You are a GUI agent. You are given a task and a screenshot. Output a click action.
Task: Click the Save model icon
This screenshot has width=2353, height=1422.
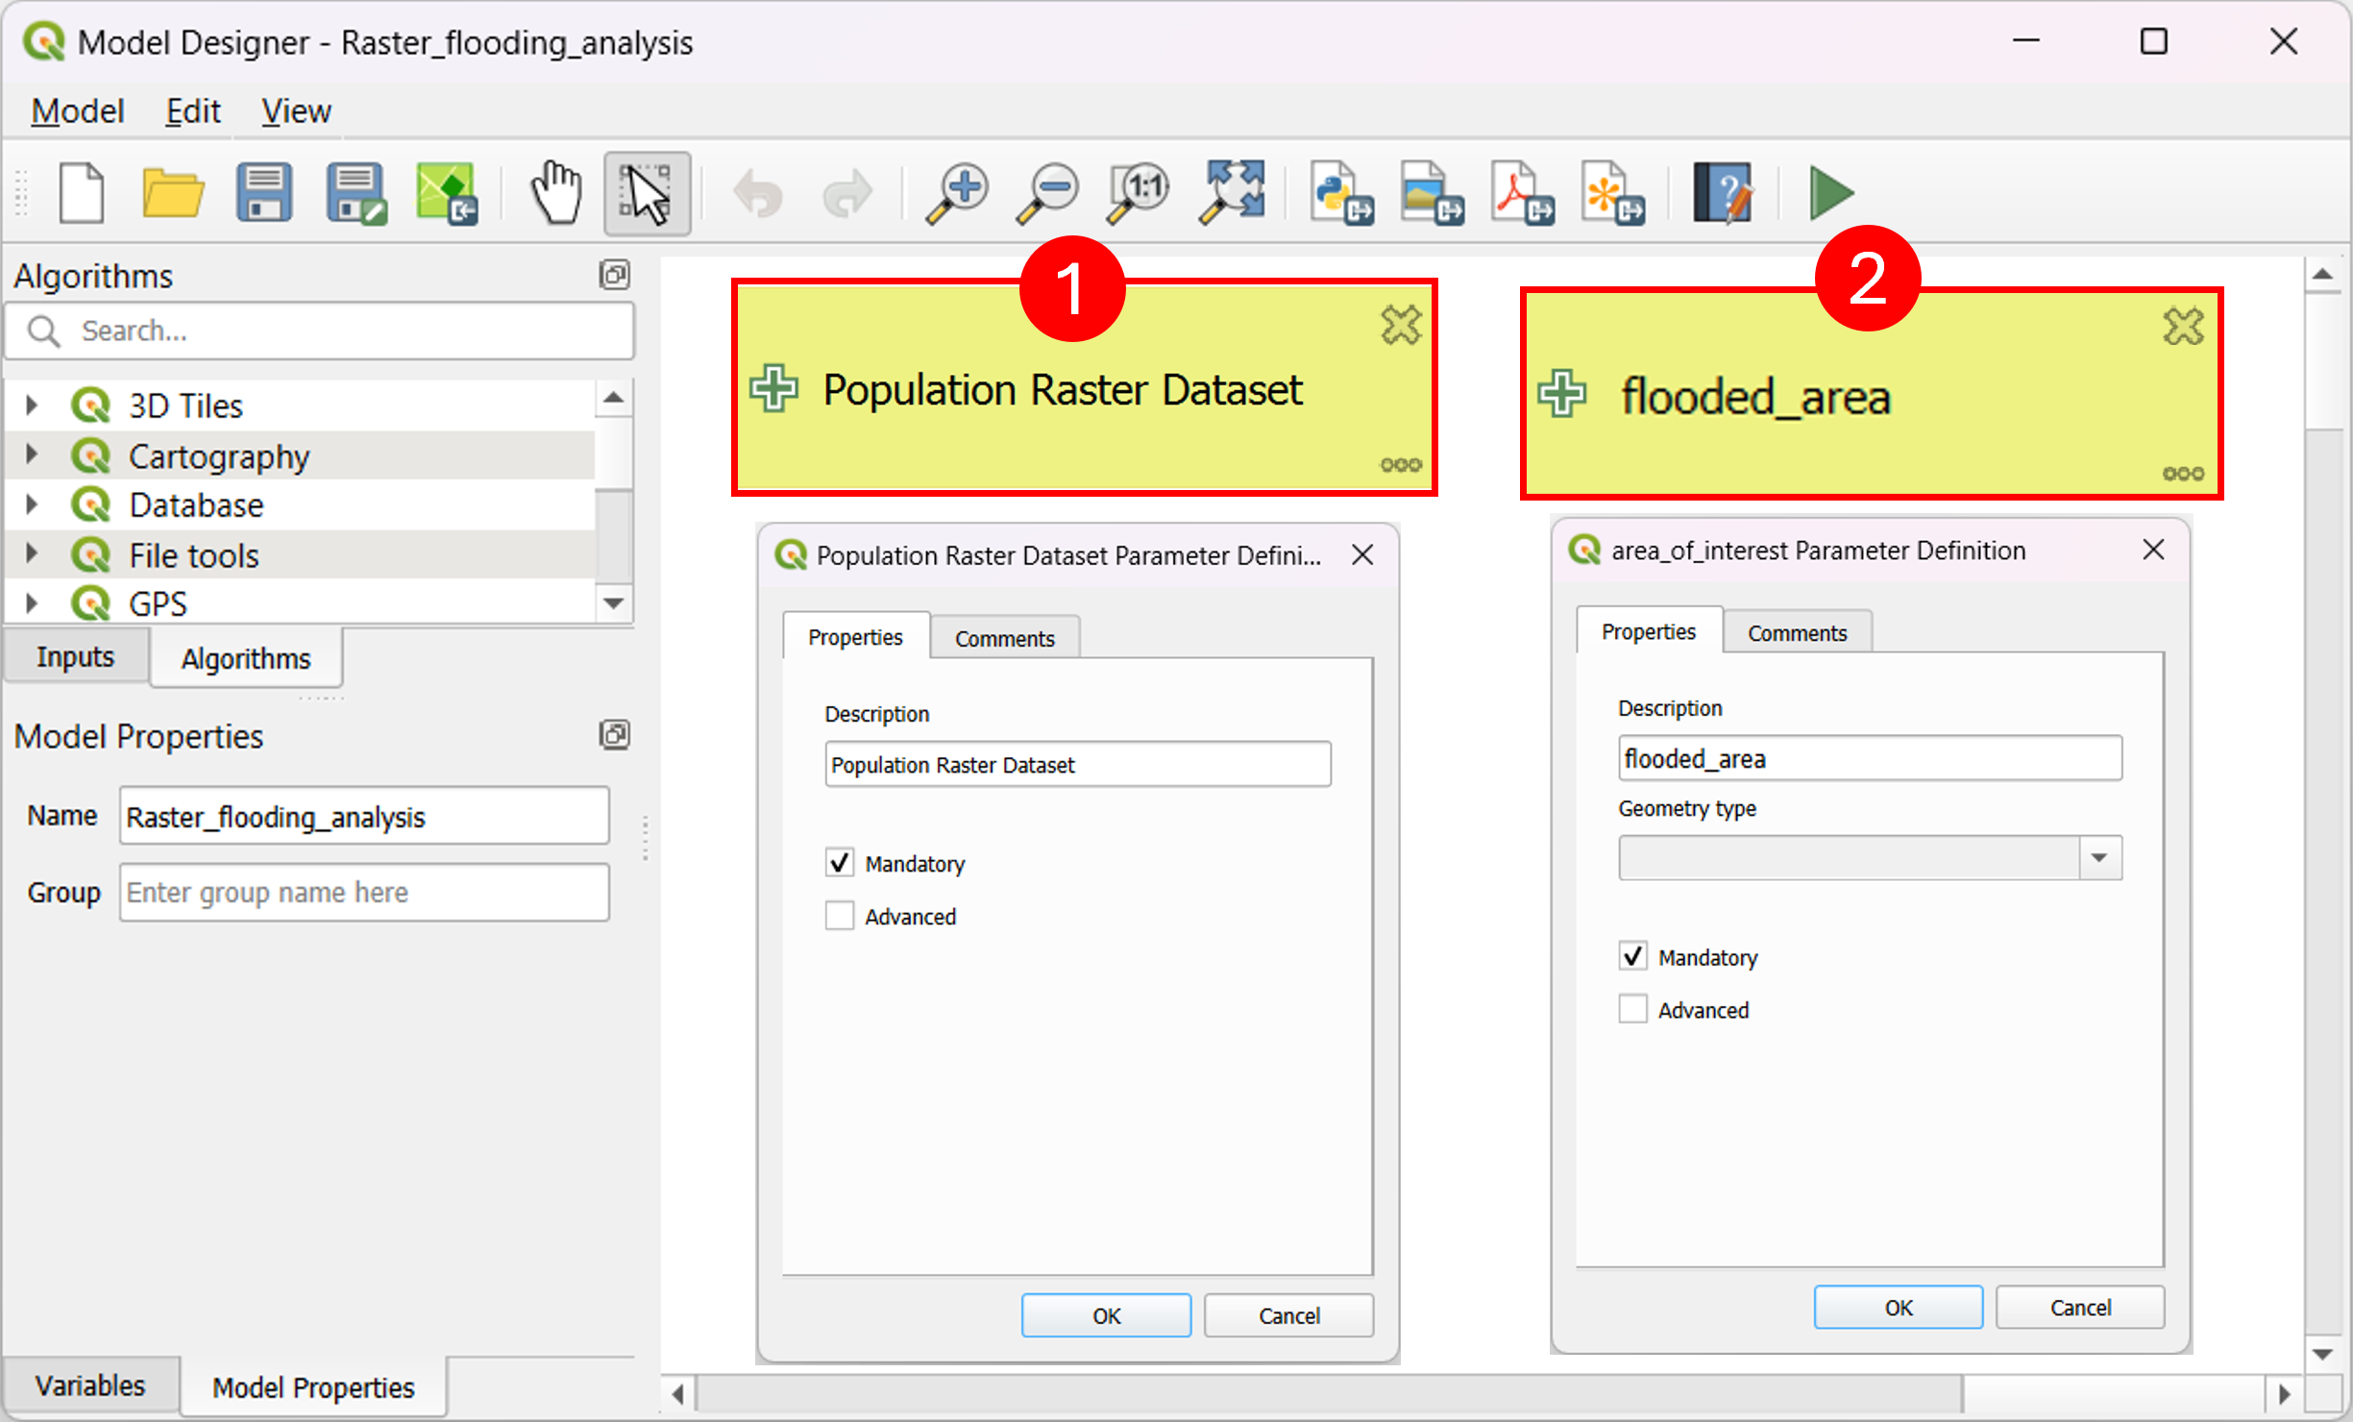point(264,193)
